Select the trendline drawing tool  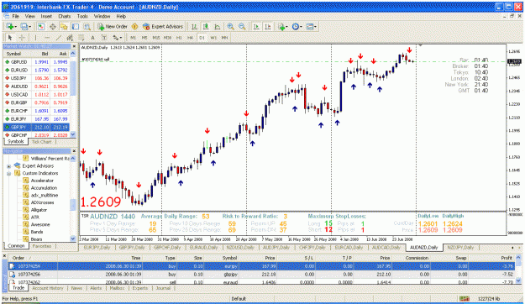point(58,38)
